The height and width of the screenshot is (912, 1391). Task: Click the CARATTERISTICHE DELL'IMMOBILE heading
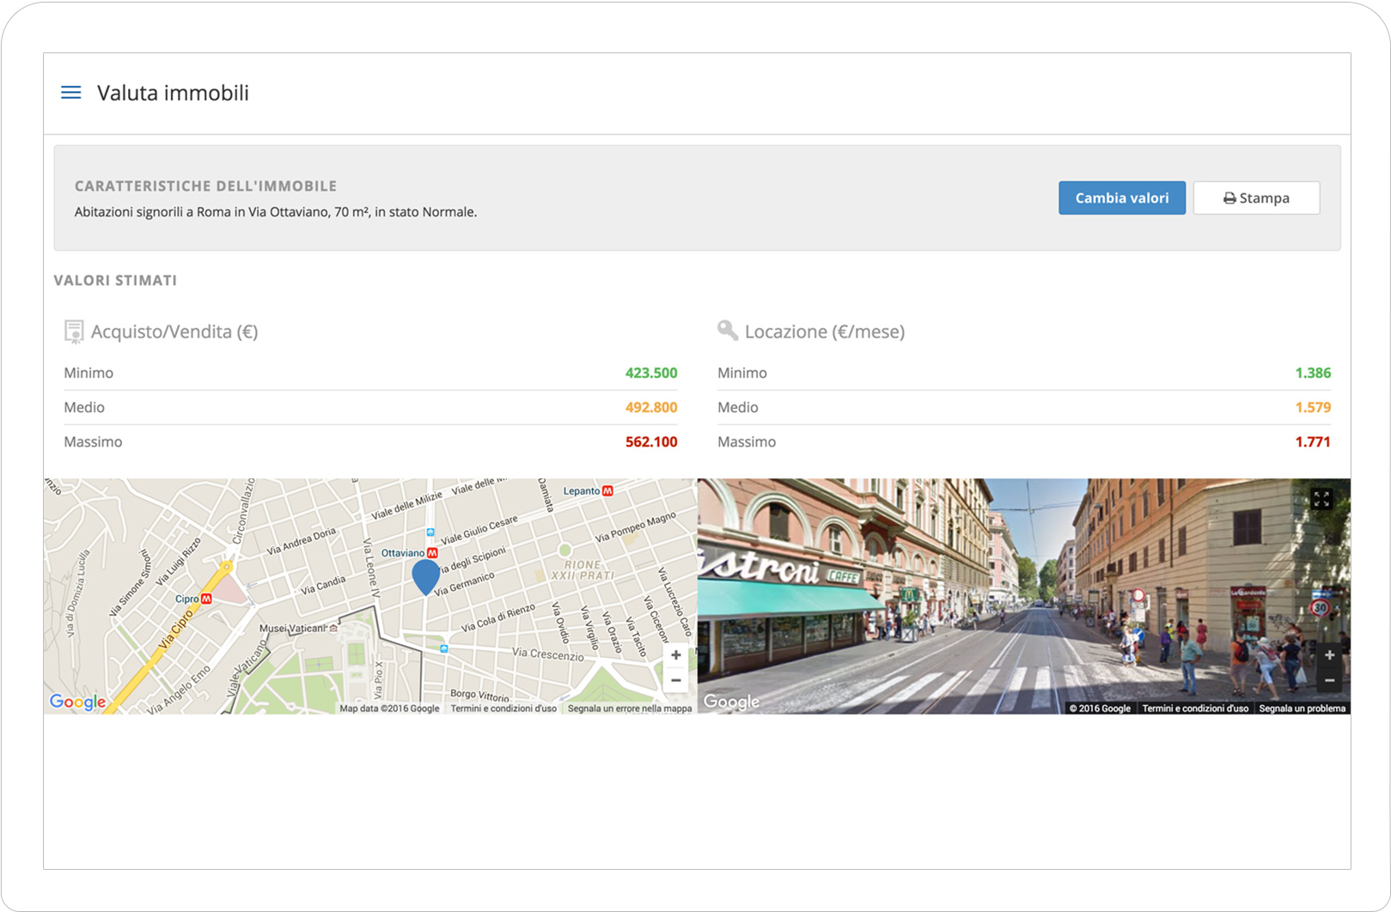tap(205, 185)
